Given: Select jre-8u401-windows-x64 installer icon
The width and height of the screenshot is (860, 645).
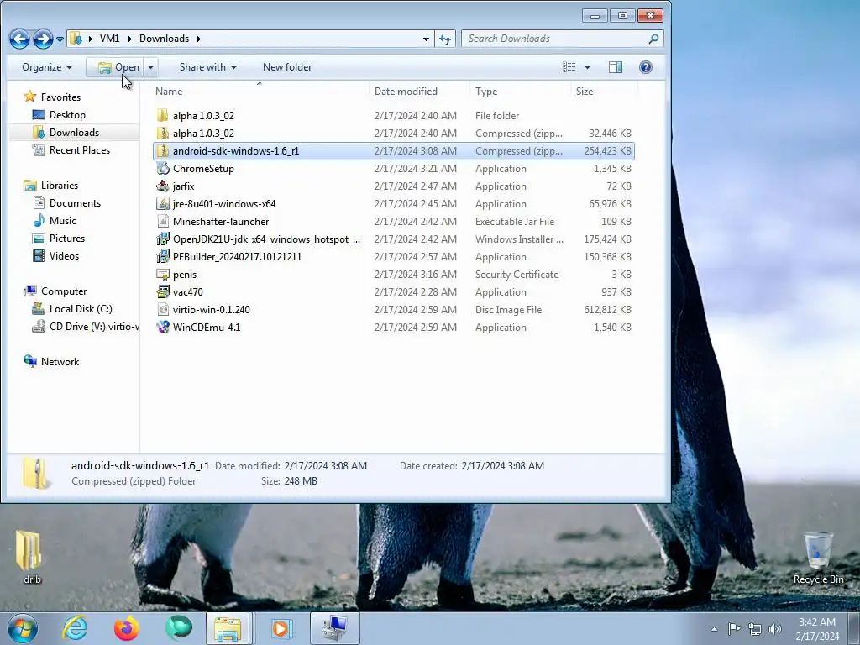Looking at the screenshot, I should click(162, 203).
